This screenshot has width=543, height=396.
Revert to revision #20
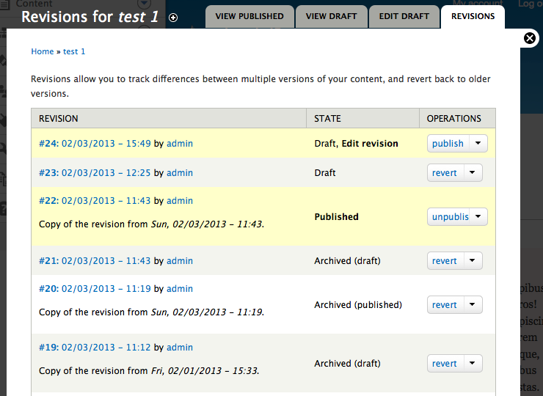click(x=445, y=304)
